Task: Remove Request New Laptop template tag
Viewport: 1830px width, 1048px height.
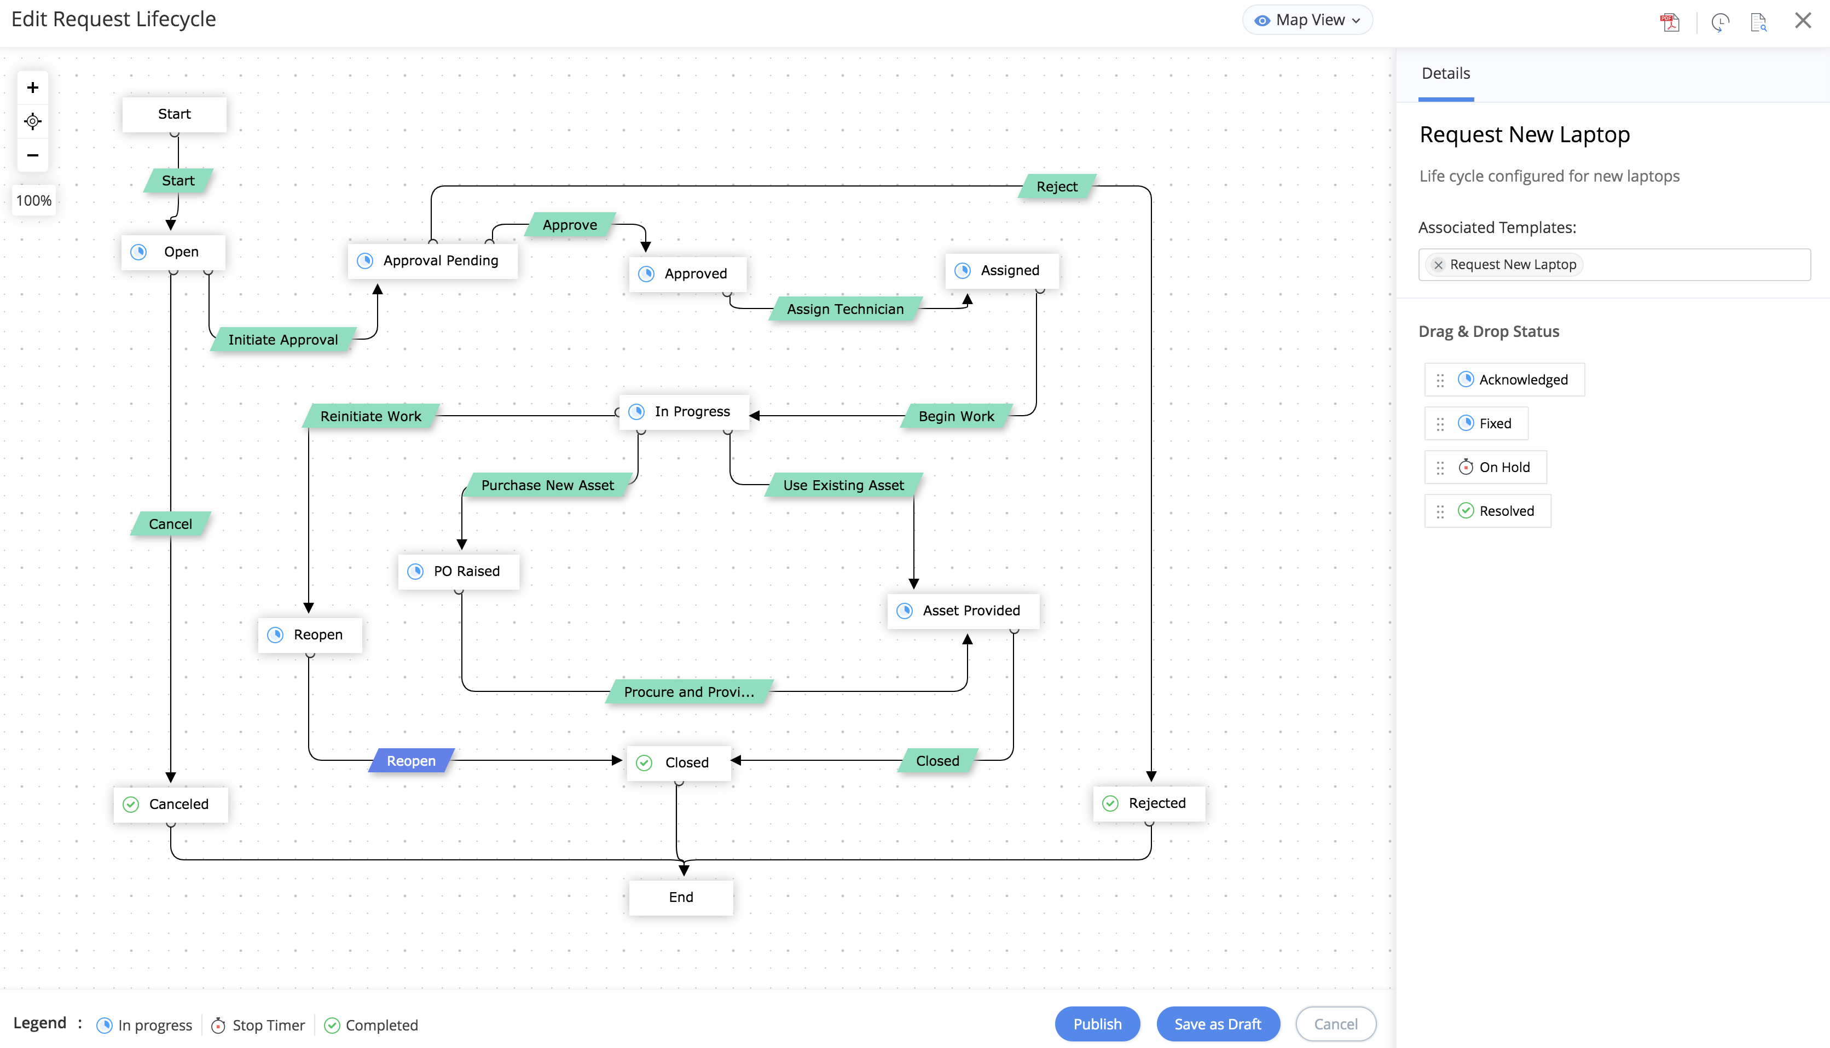Action: point(1438,265)
